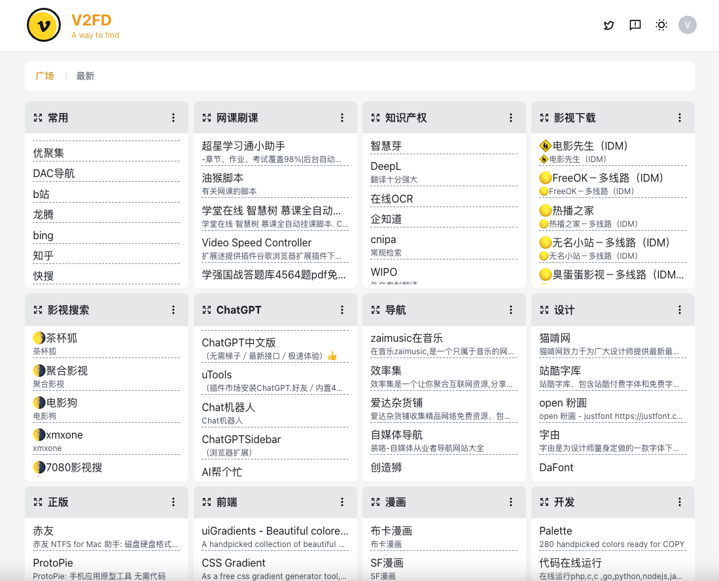This screenshot has width=719, height=581.
Task: Expand the 正版 card fullscreen icon
Action: pos(38,502)
